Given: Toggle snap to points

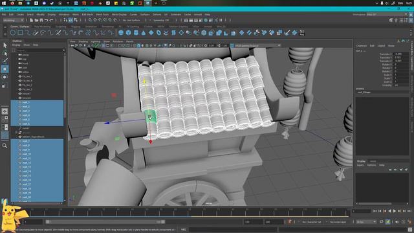Looking at the screenshot, I should [x=100, y=20].
